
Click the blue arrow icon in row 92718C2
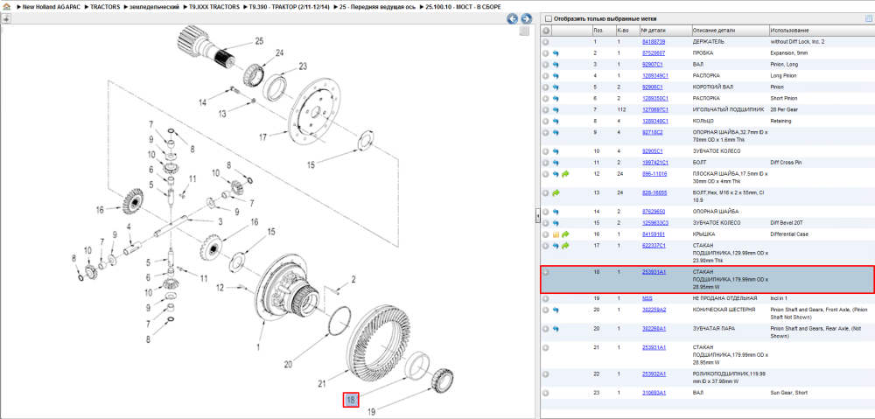[x=556, y=132]
